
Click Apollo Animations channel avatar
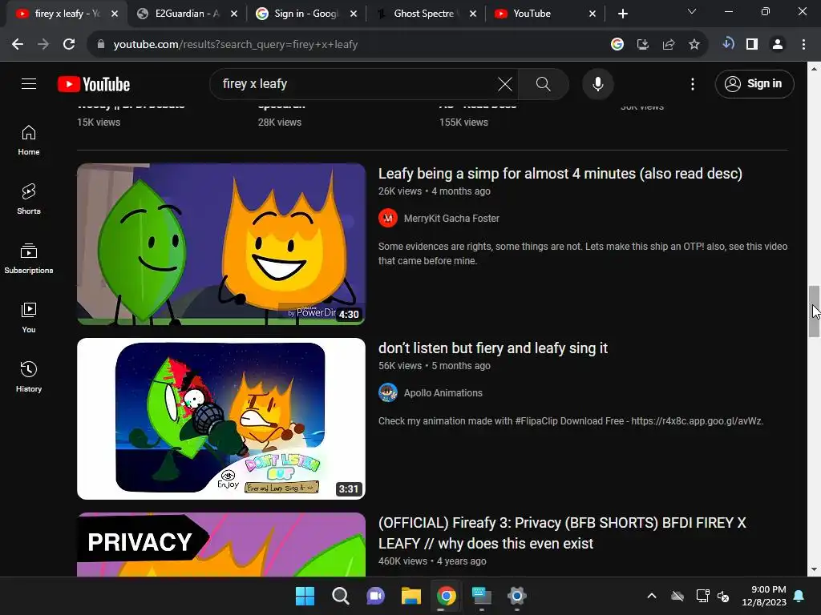[x=388, y=392]
